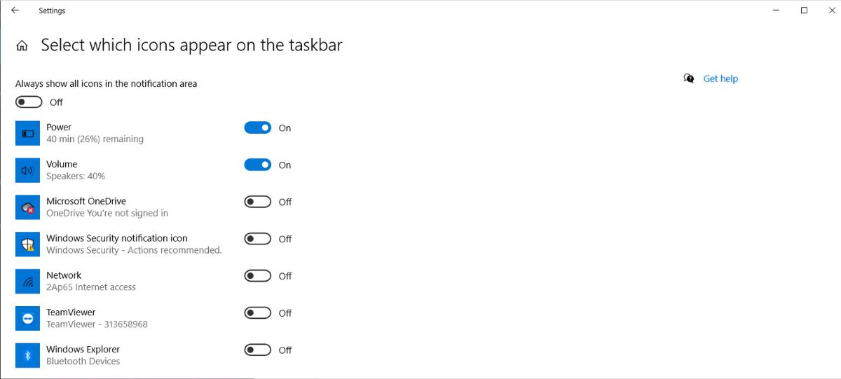Open the Get help link
The width and height of the screenshot is (841, 379).
(720, 78)
